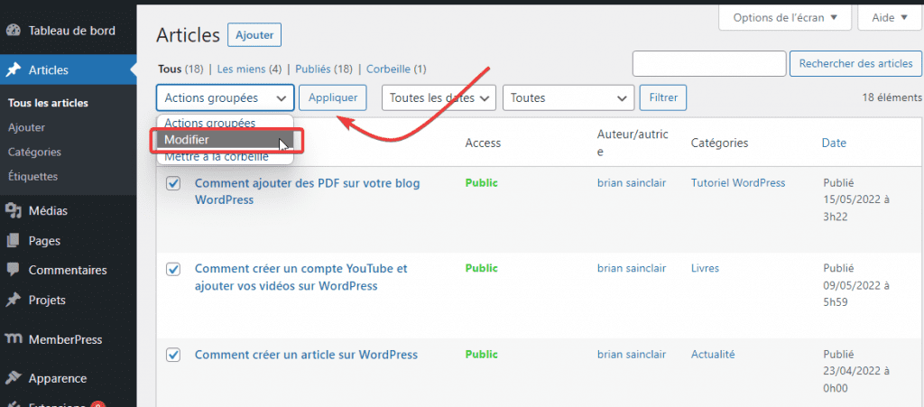Open the Toutes categories dropdown
Image resolution: width=924 pixels, height=407 pixels.
tap(568, 97)
